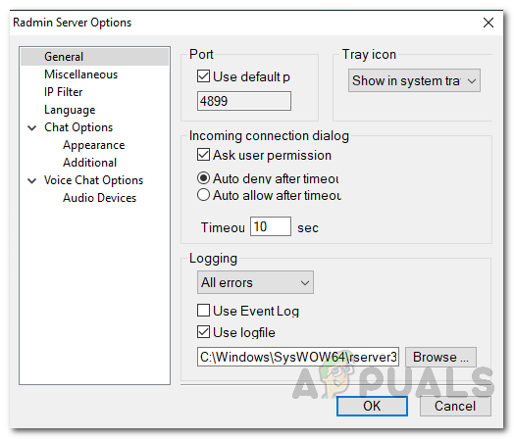
Task: Enable Use Event Log checkbox
Action: point(203,310)
